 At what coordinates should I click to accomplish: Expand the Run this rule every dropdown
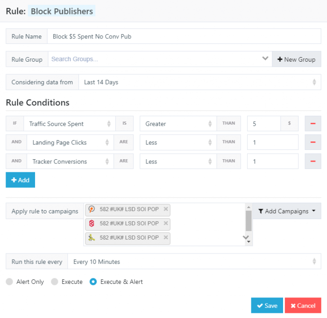coord(194,262)
